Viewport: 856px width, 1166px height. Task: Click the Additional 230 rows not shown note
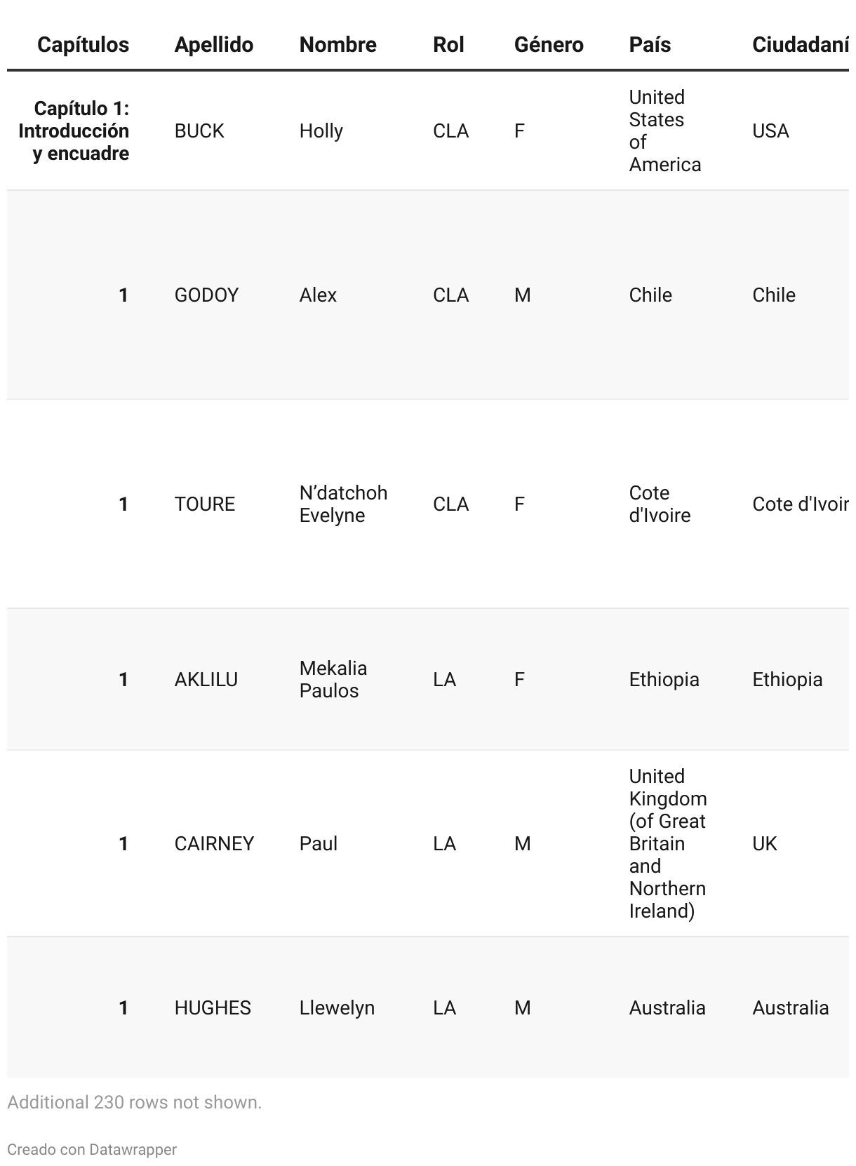coord(134,1102)
